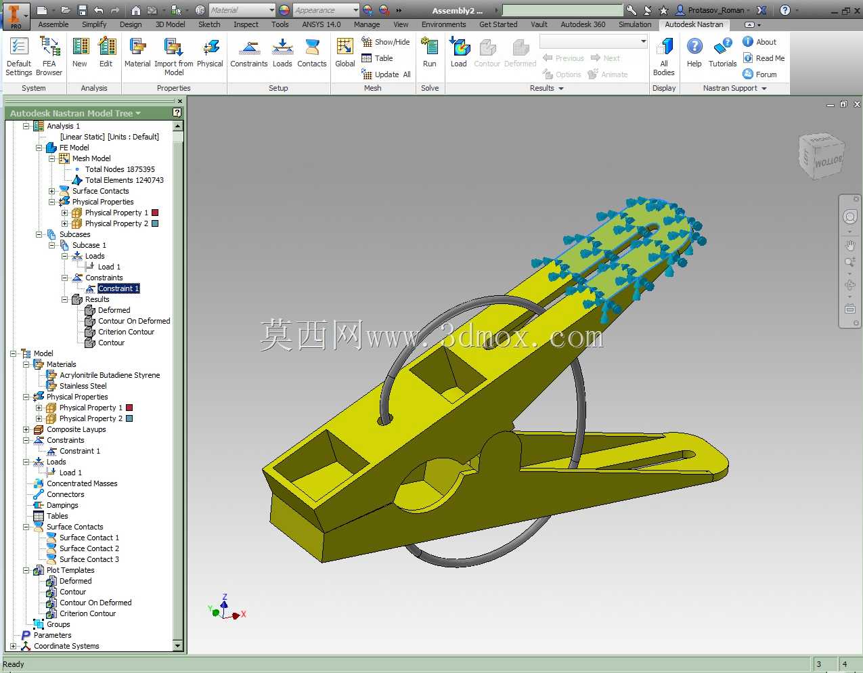Click the teal swatch of Physical Property 2
Viewport: 863px width, 673px height.
tap(155, 223)
